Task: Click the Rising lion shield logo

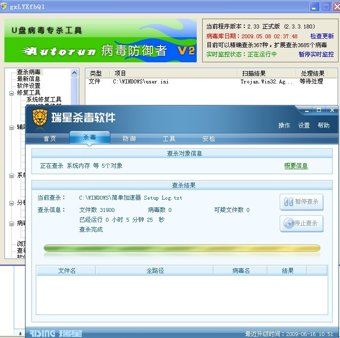Action: [40, 118]
